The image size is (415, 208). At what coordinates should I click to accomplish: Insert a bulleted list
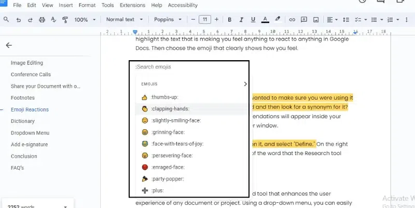(374, 20)
